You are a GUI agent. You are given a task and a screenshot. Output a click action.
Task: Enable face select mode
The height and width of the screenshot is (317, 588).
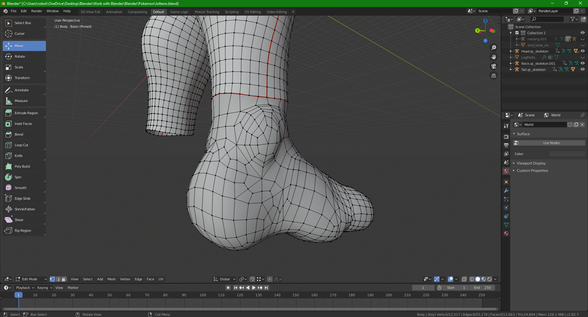coord(64,279)
